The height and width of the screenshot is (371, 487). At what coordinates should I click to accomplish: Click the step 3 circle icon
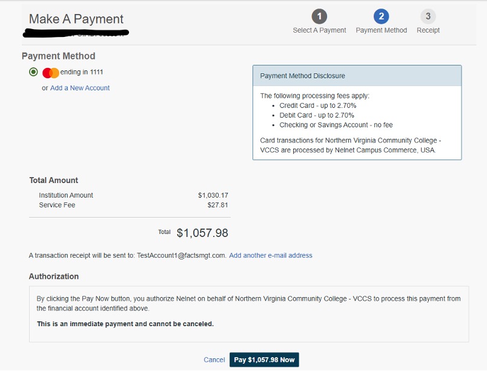428,16
